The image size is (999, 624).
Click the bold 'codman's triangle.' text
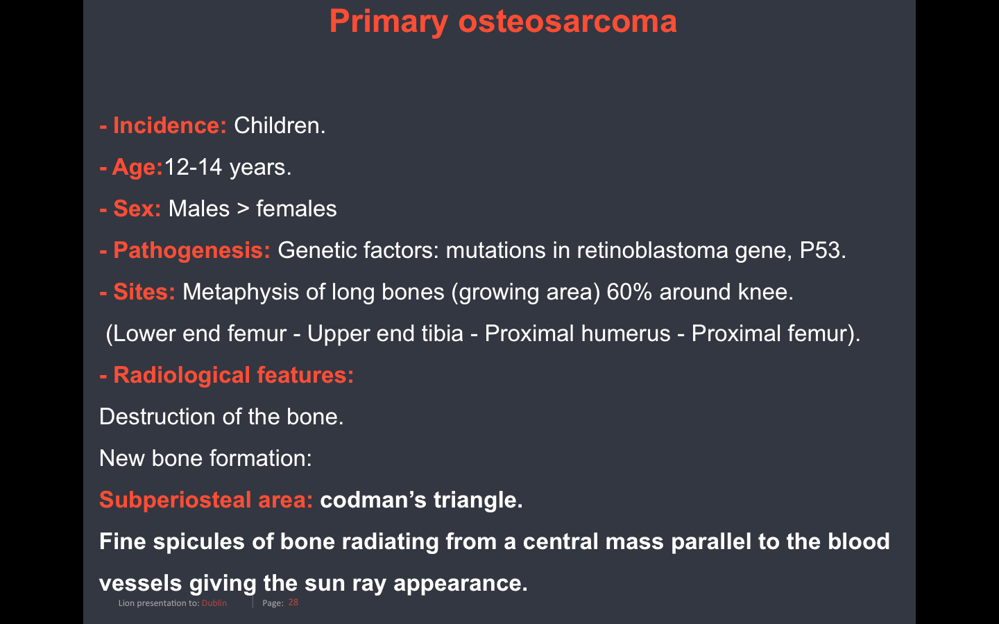pos(421,500)
